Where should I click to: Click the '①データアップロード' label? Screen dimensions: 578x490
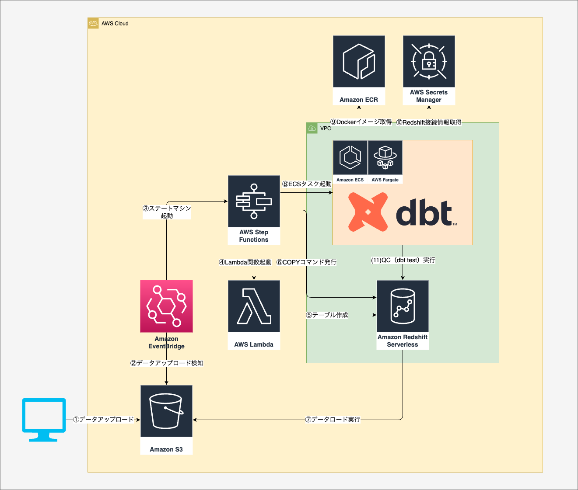[103, 419]
